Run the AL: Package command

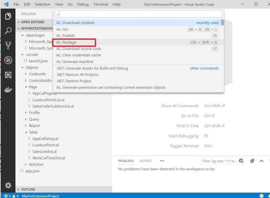[x=66, y=42]
